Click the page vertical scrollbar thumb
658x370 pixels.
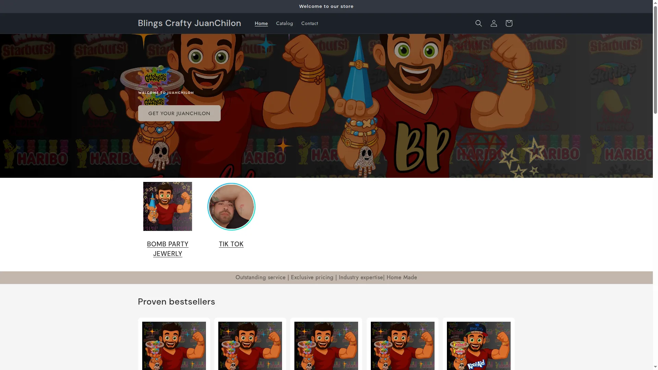pyautogui.click(x=655, y=59)
